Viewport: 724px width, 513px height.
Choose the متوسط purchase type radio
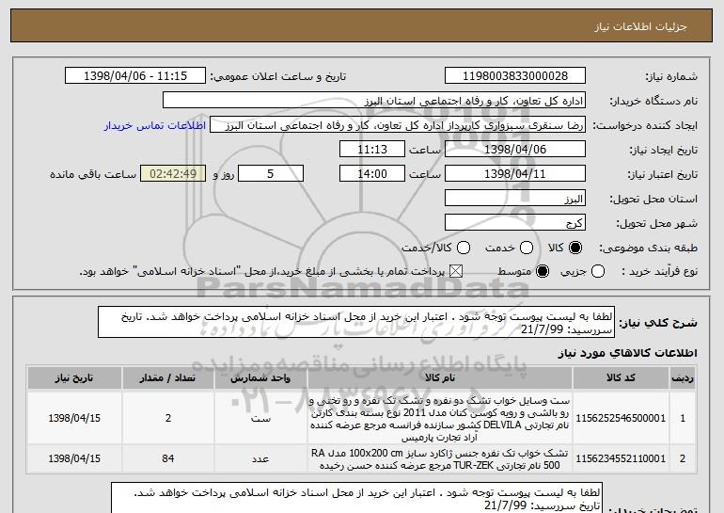tap(543, 271)
